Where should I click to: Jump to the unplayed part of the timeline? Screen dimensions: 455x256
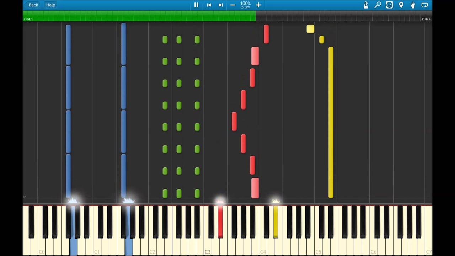344,16
